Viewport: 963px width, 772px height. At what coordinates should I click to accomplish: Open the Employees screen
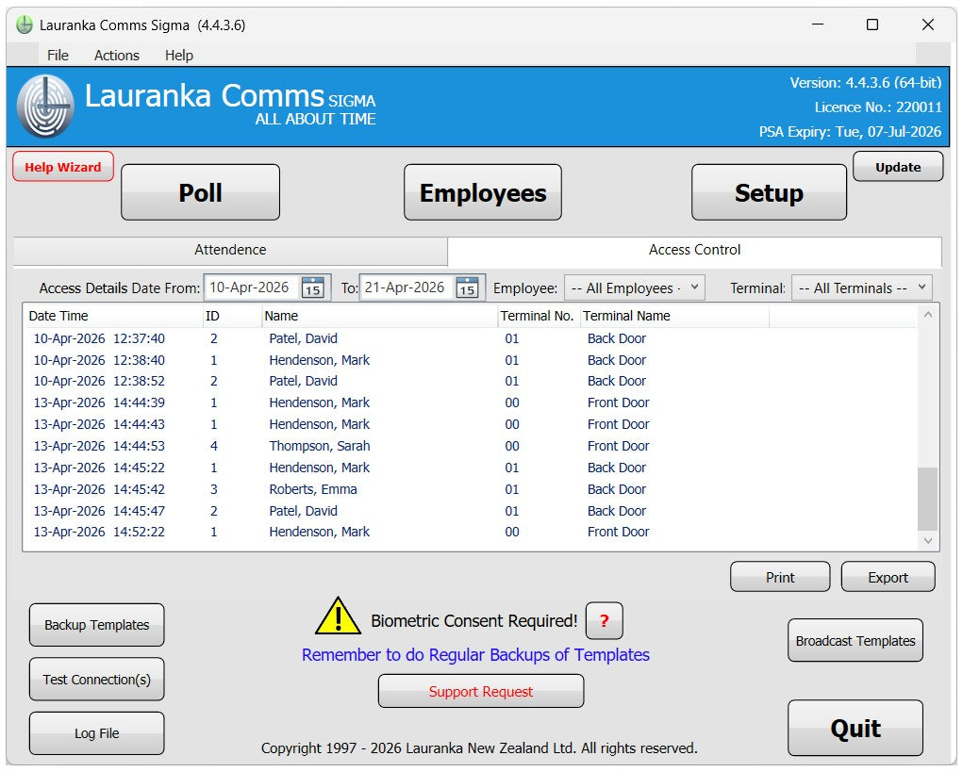[483, 192]
